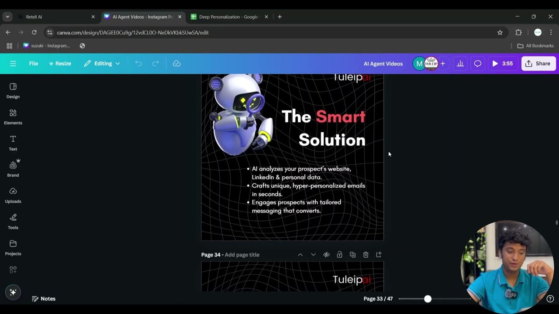Open the Apps grid icon in sidebar
The width and height of the screenshot is (559, 314).
(x=13, y=270)
